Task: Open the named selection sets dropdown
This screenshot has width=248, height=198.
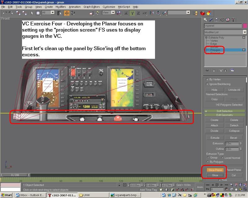Action: coord(188,12)
